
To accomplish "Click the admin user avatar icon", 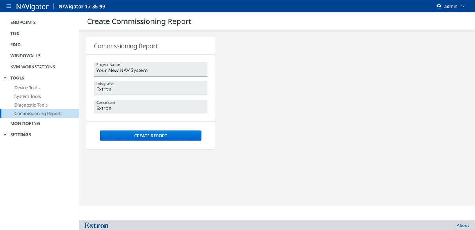I will click(x=439, y=6).
